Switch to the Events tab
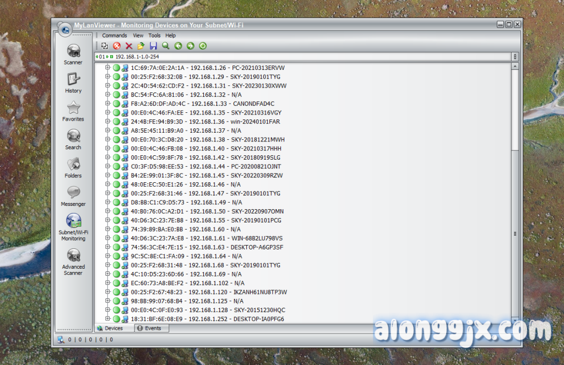 coord(151,328)
